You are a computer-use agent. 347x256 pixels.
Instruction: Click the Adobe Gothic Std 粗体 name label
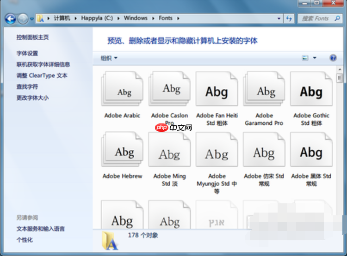click(x=311, y=119)
